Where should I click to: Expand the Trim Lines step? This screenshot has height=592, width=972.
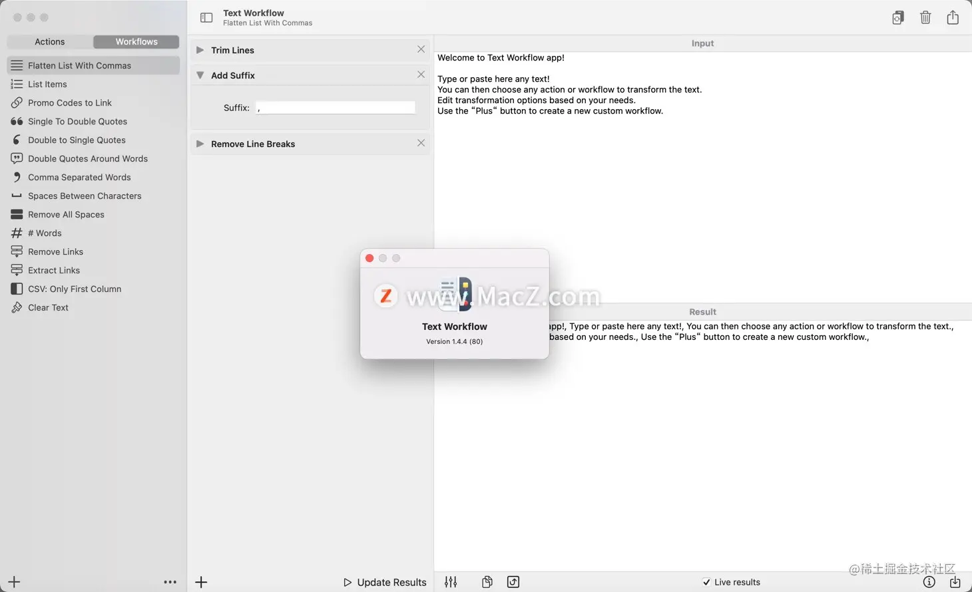click(200, 50)
